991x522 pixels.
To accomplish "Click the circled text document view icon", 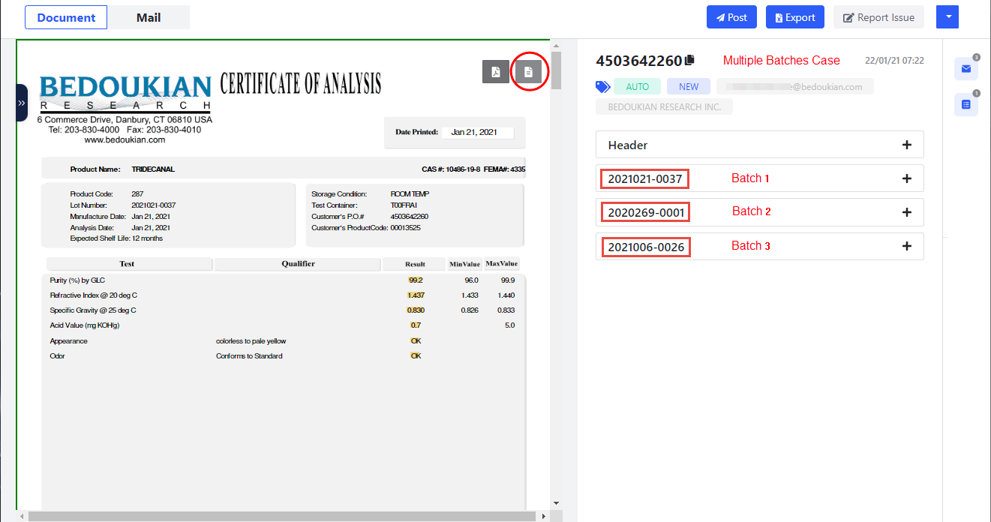I will [528, 71].
